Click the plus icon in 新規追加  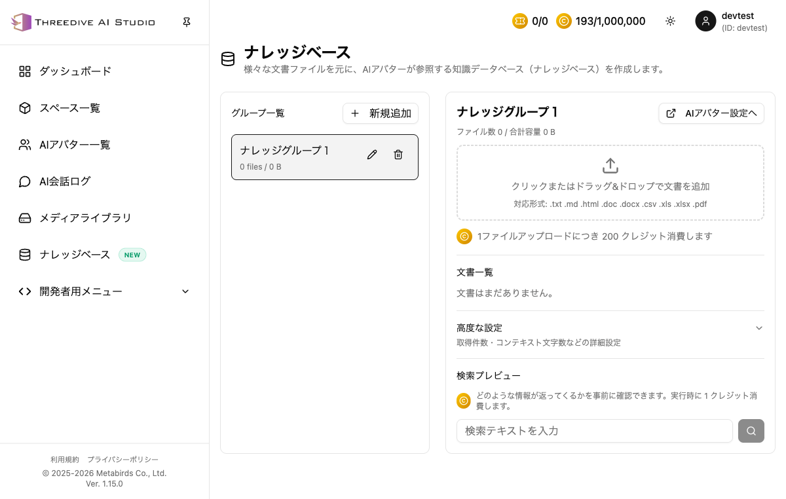point(355,113)
